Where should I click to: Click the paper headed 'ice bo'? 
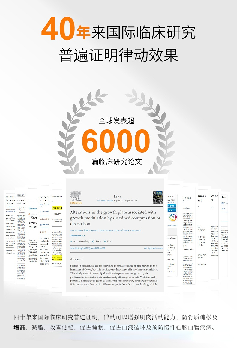coord(214,196)
